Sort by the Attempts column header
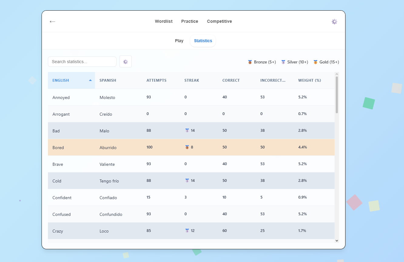The image size is (404, 262). pos(156,80)
